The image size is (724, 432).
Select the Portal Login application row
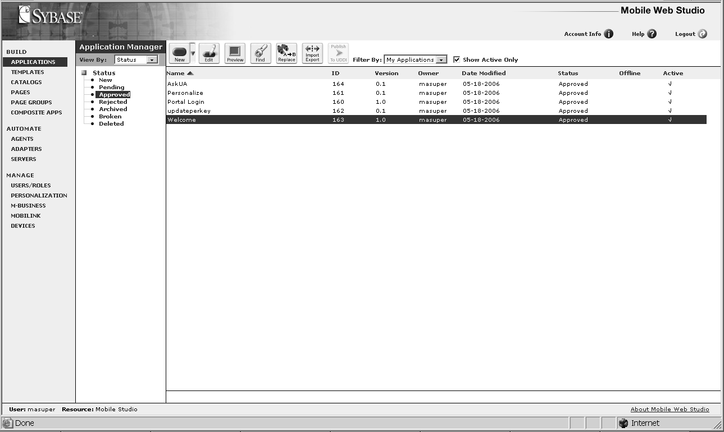436,102
